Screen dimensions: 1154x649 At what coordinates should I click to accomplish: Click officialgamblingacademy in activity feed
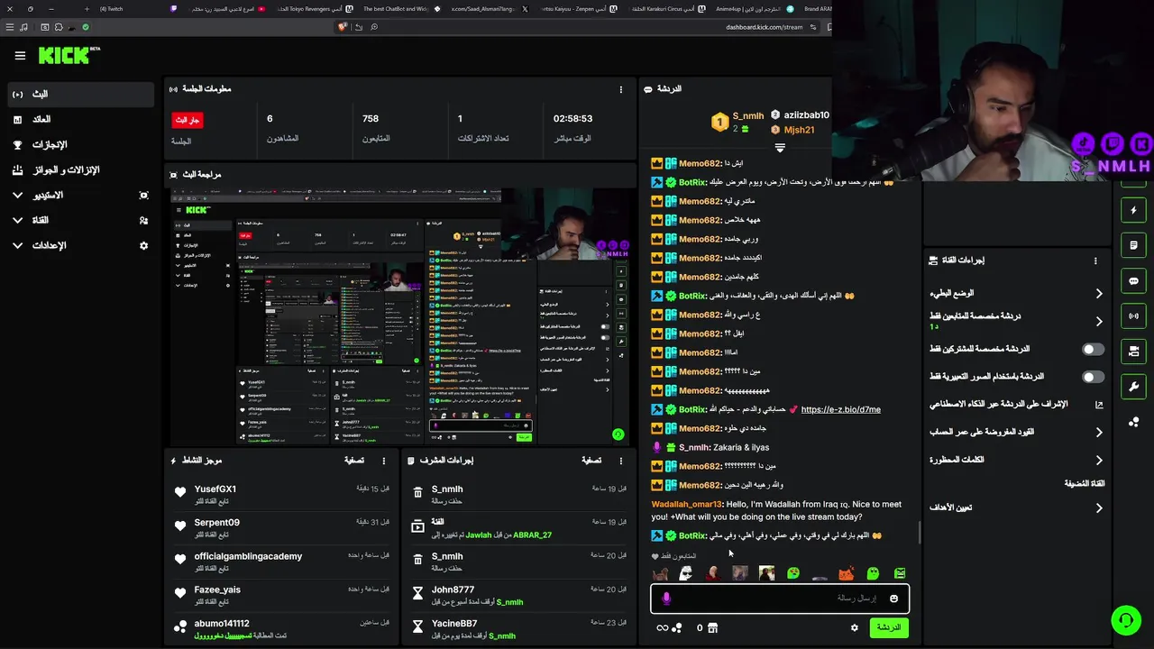click(248, 556)
